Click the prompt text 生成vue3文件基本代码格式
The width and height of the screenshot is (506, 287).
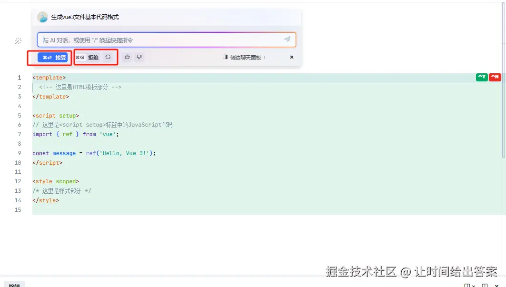pos(85,17)
